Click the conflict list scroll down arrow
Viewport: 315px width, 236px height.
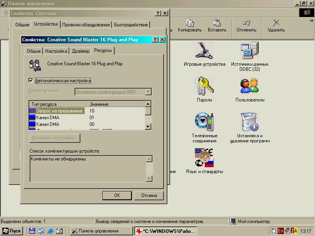pos(149,178)
